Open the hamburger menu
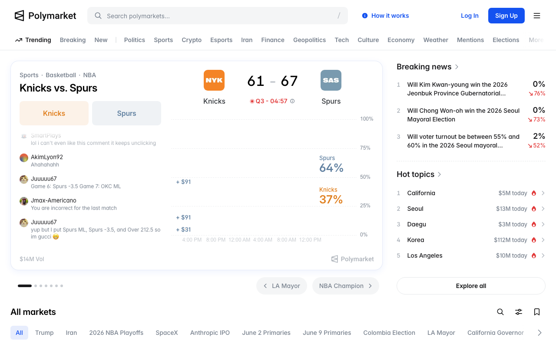Screen dimensions: 556x347 click(x=537, y=16)
